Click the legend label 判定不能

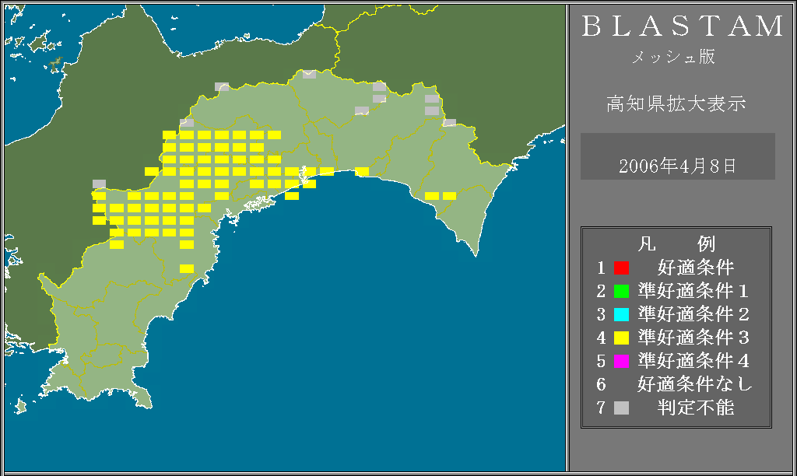(696, 408)
